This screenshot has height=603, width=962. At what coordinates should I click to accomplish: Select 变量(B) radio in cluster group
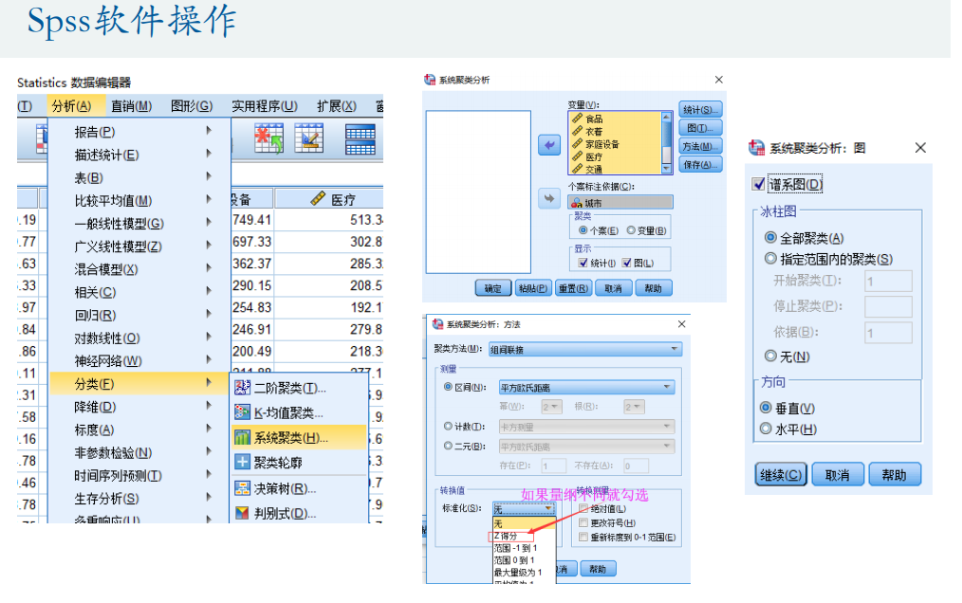click(631, 230)
